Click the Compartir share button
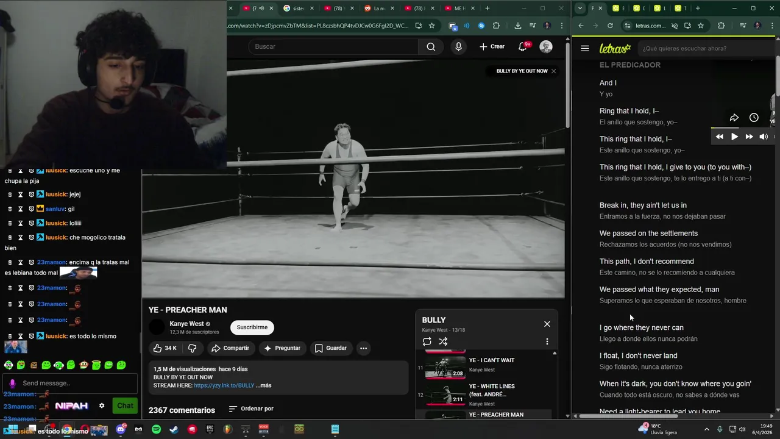The width and height of the screenshot is (780, 439). (230, 348)
